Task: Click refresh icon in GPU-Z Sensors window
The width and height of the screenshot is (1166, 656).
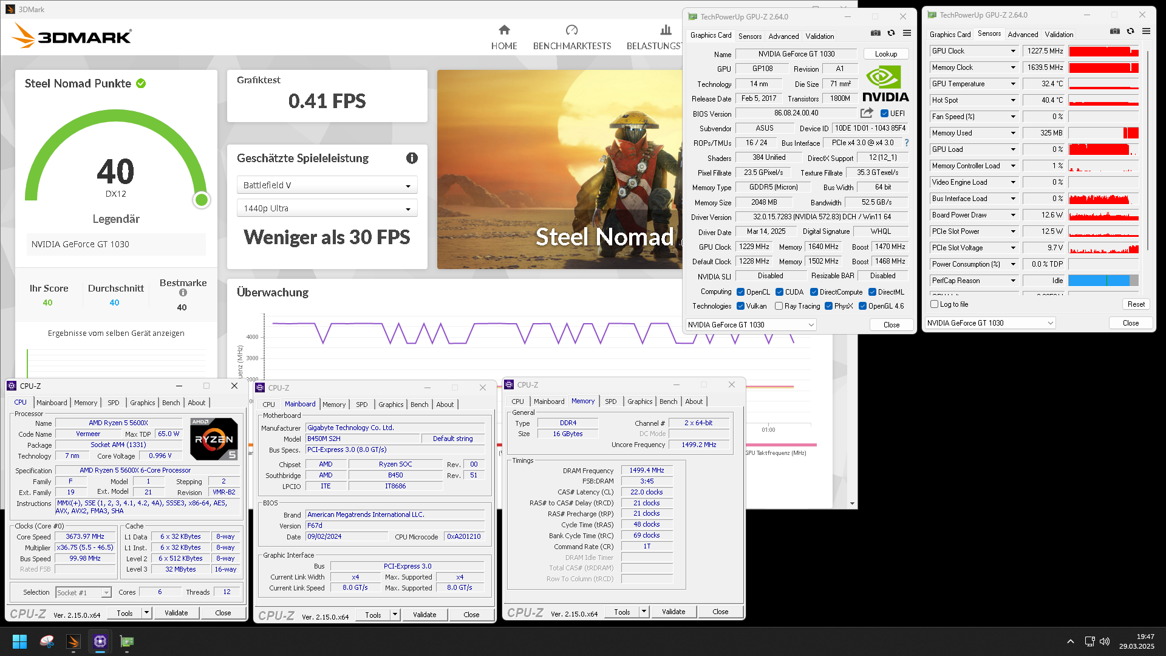Action: pos(1130,32)
